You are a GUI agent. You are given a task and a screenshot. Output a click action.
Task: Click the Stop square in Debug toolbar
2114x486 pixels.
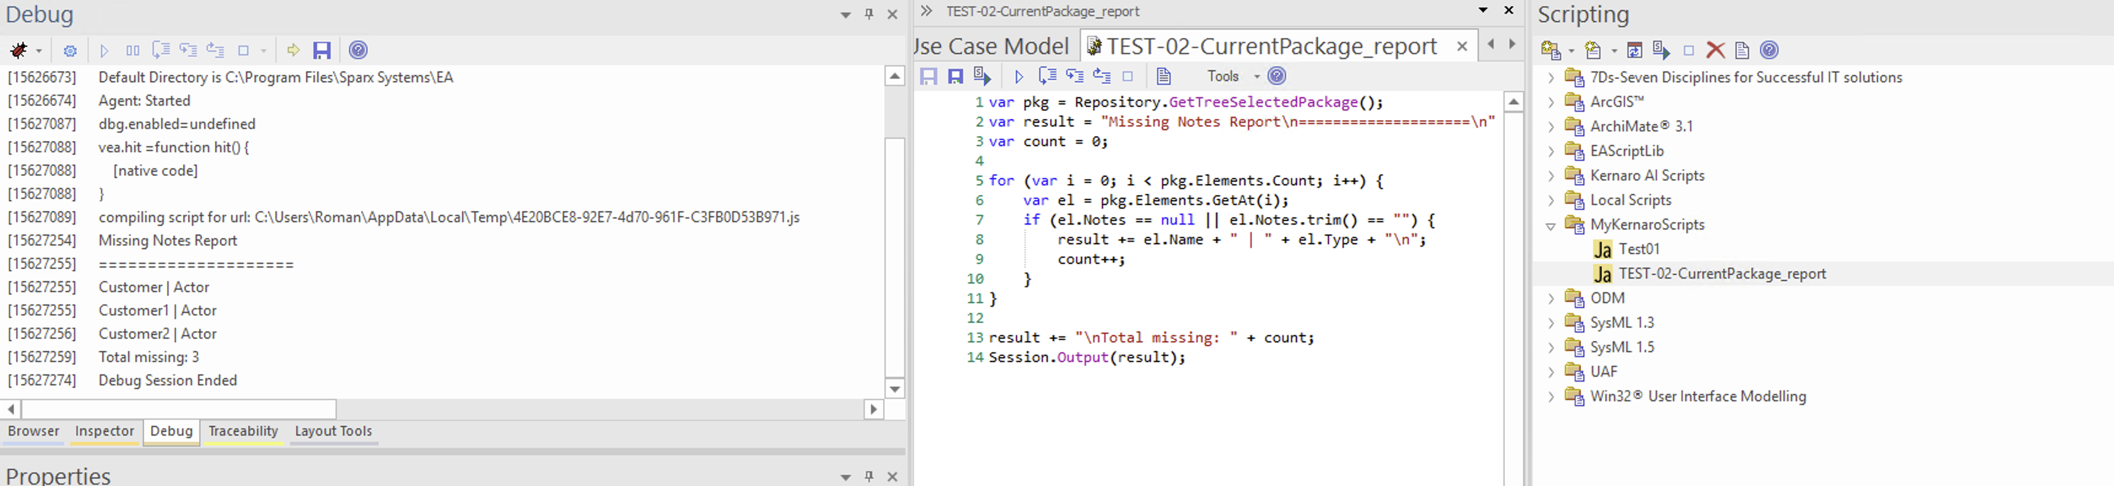[x=244, y=51]
